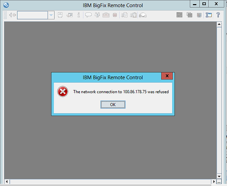Click the red error X icon in dialog
Screen dimensions: 227x186
coord(63,92)
